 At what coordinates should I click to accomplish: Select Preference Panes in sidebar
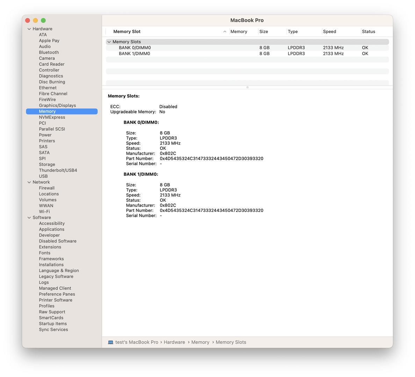coord(57,294)
